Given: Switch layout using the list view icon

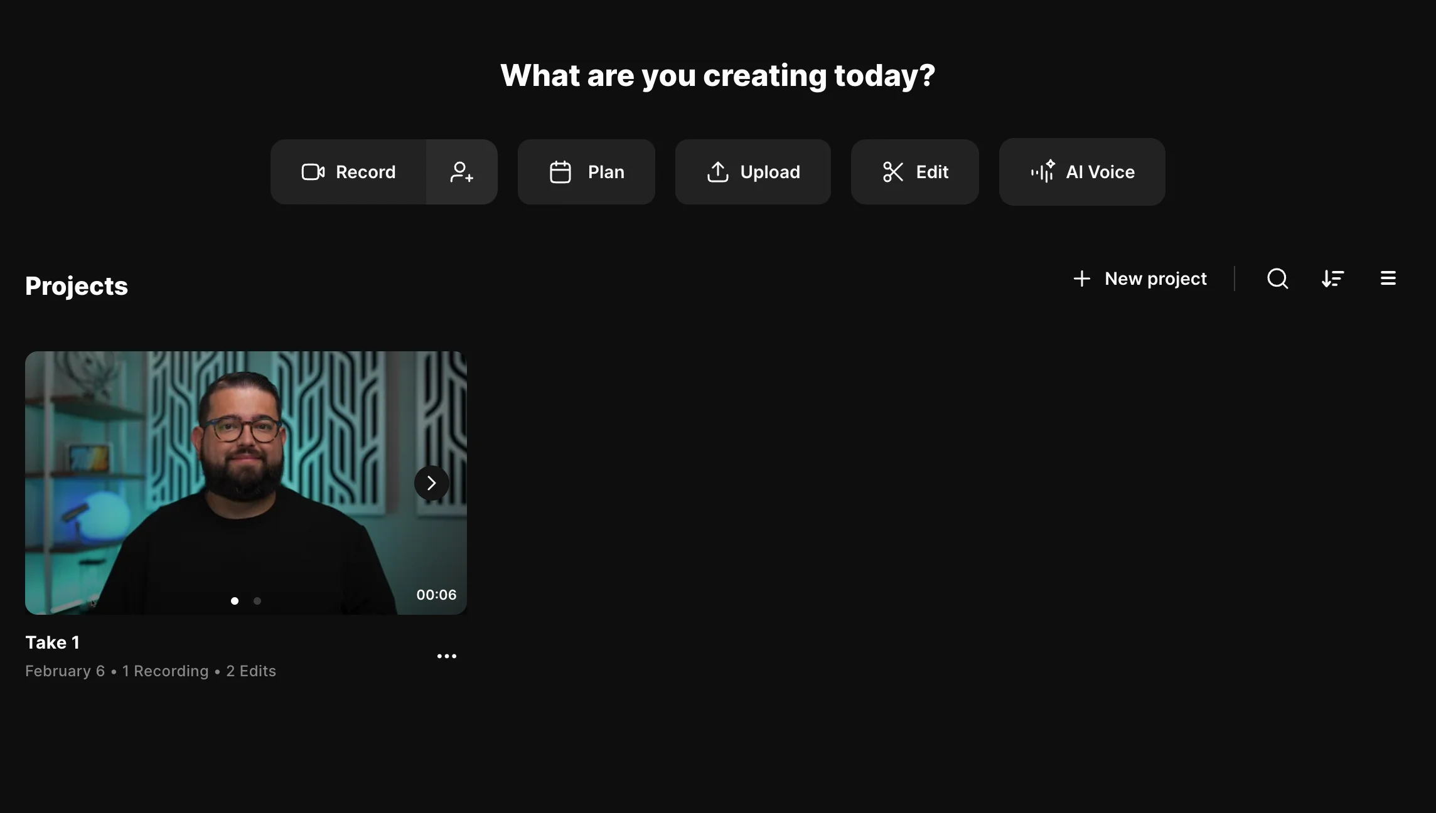Looking at the screenshot, I should tap(1388, 279).
